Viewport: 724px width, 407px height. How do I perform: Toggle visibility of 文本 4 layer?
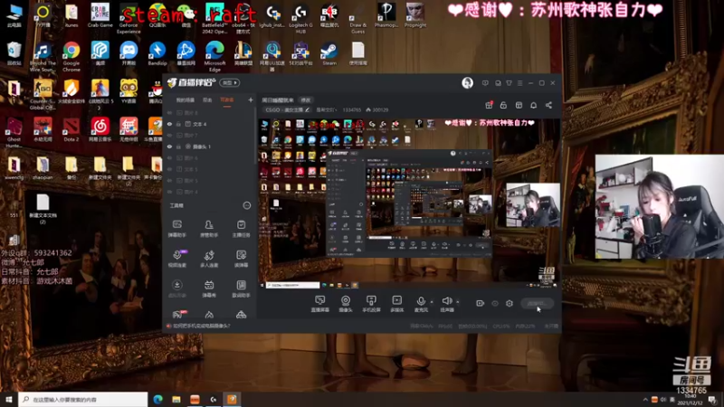(x=170, y=124)
